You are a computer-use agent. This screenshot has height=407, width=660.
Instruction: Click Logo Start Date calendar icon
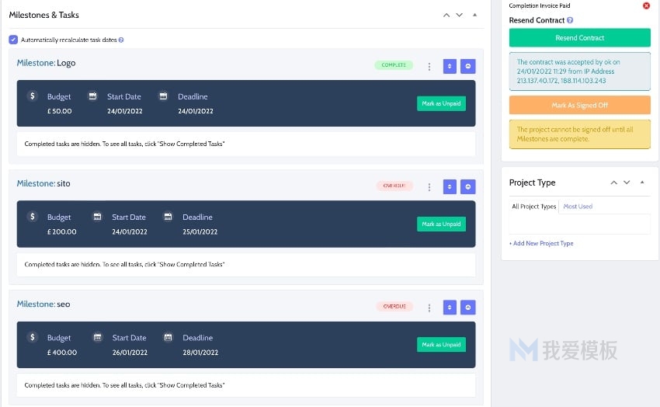pyautogui.click(x=92, y=96)
